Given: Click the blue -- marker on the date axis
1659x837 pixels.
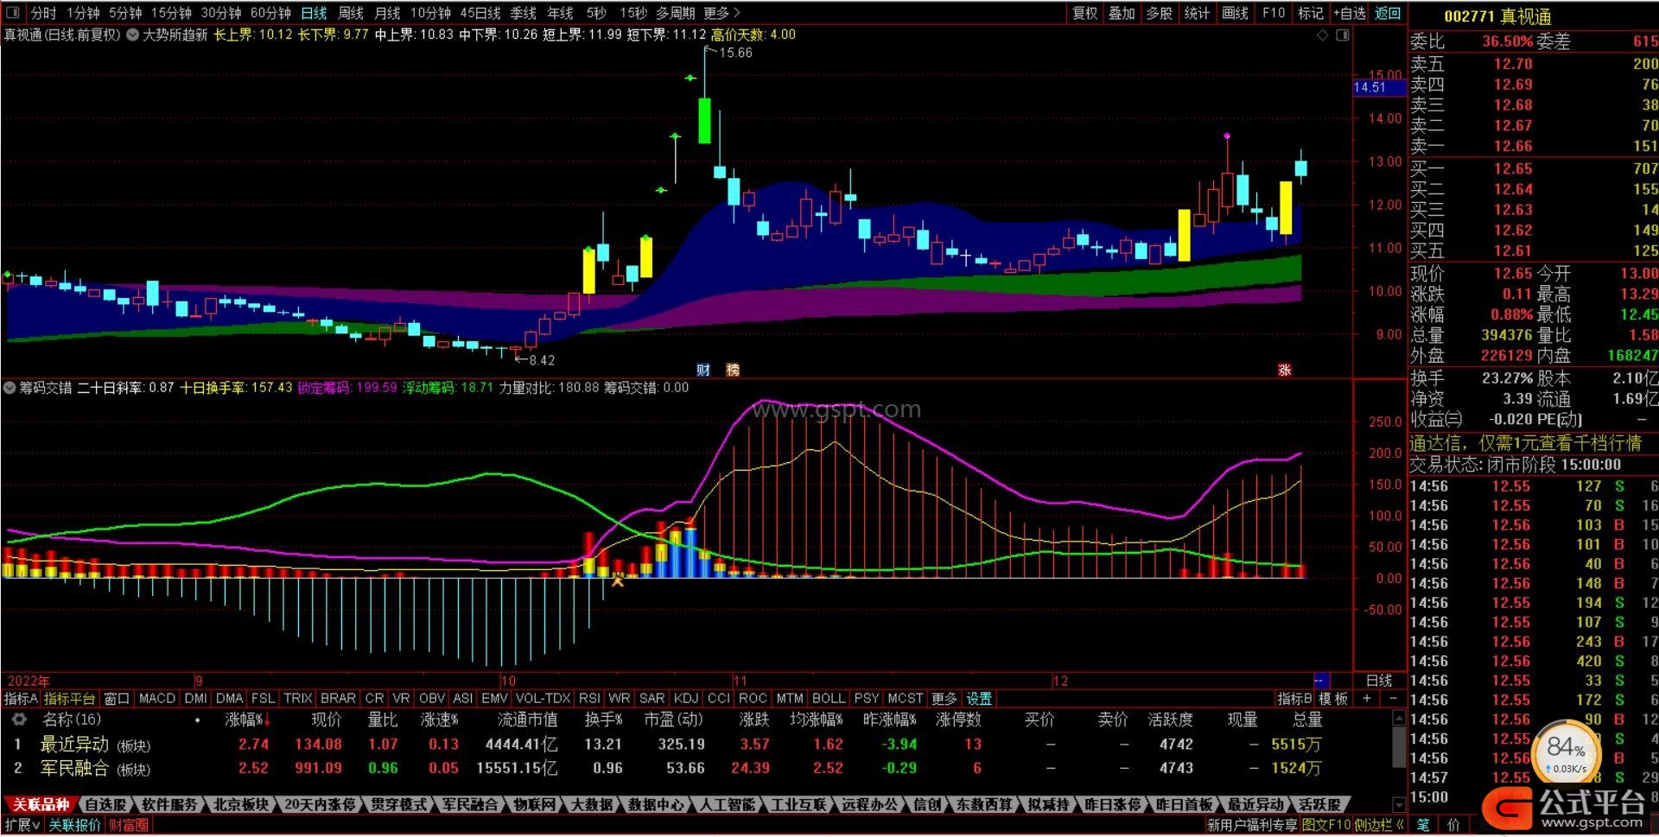Looking at the screenshot, I should tap(1320, 681).
